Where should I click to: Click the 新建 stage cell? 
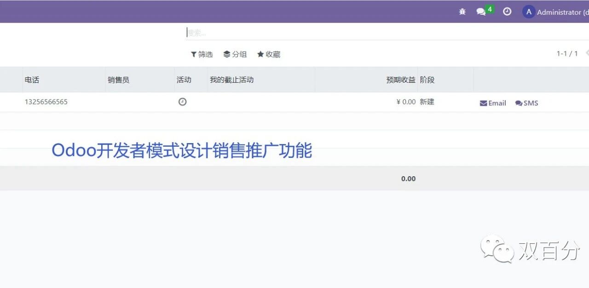coord(427,102)
